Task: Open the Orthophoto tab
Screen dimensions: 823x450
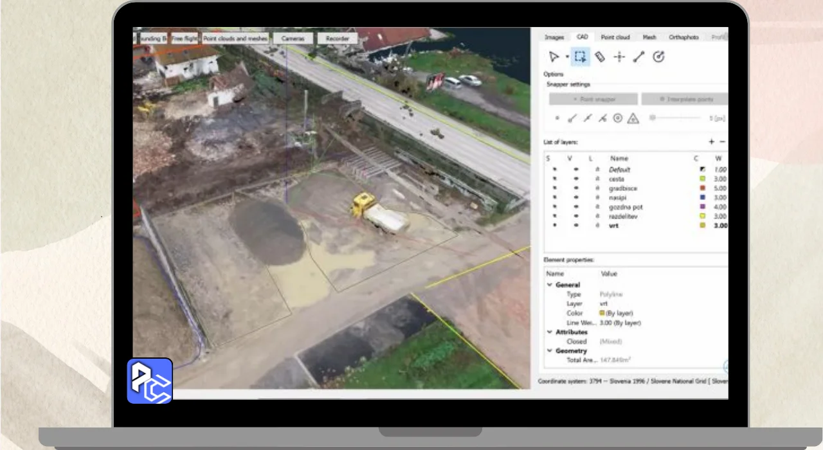Action: pos(683,37)
